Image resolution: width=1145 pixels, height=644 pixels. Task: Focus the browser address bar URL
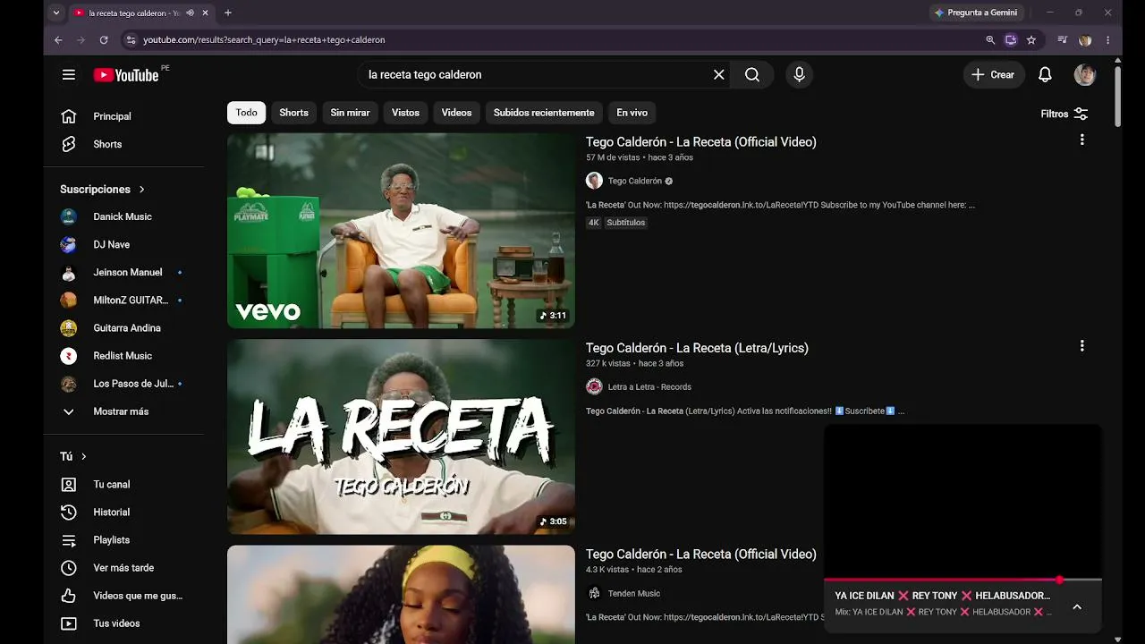(264, 40)
